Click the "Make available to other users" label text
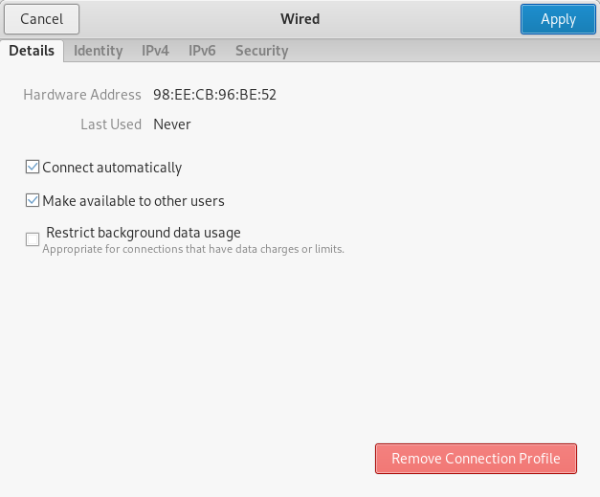 (x=133, y=201)
